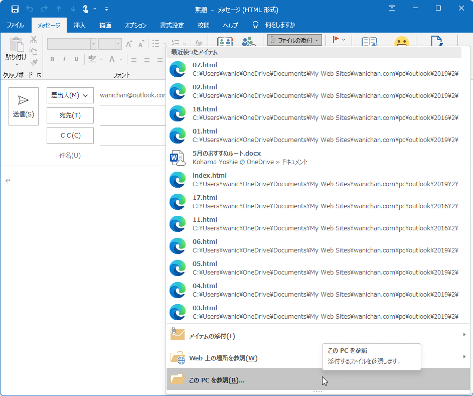Open the font name combo box

point(72,44)
